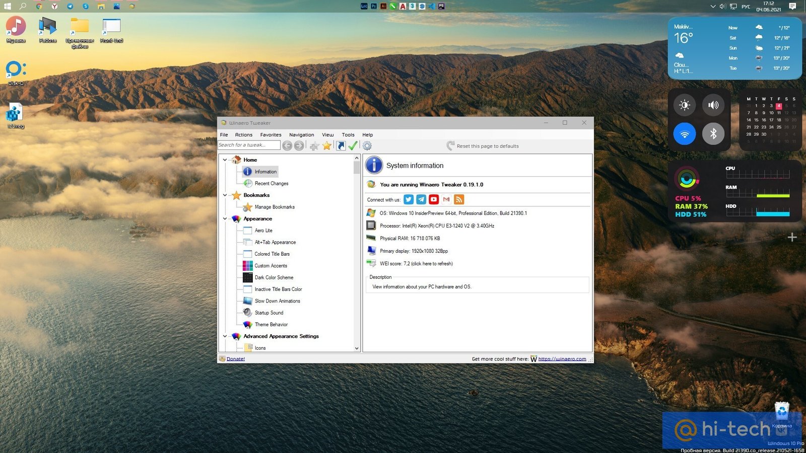The width and height of the screenshot is (806, 453).
Task: Open Photoshop icon in the top taskbar
Action: click(374, 6)
